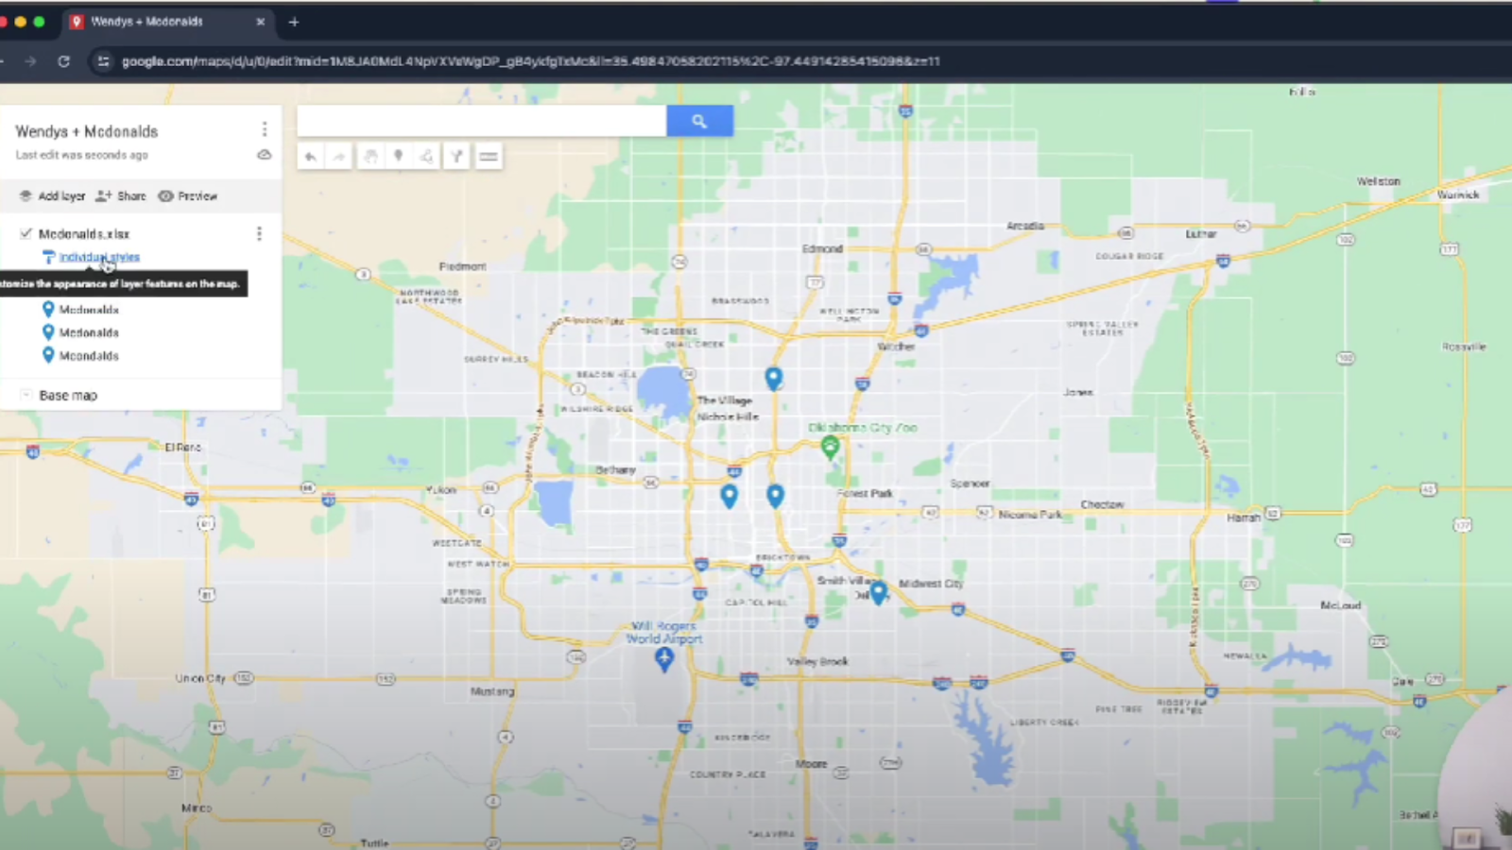Screen dimensions: 1512x850
Task: Select the Measure distances ruler tool
Action: [x=489, y=157]
